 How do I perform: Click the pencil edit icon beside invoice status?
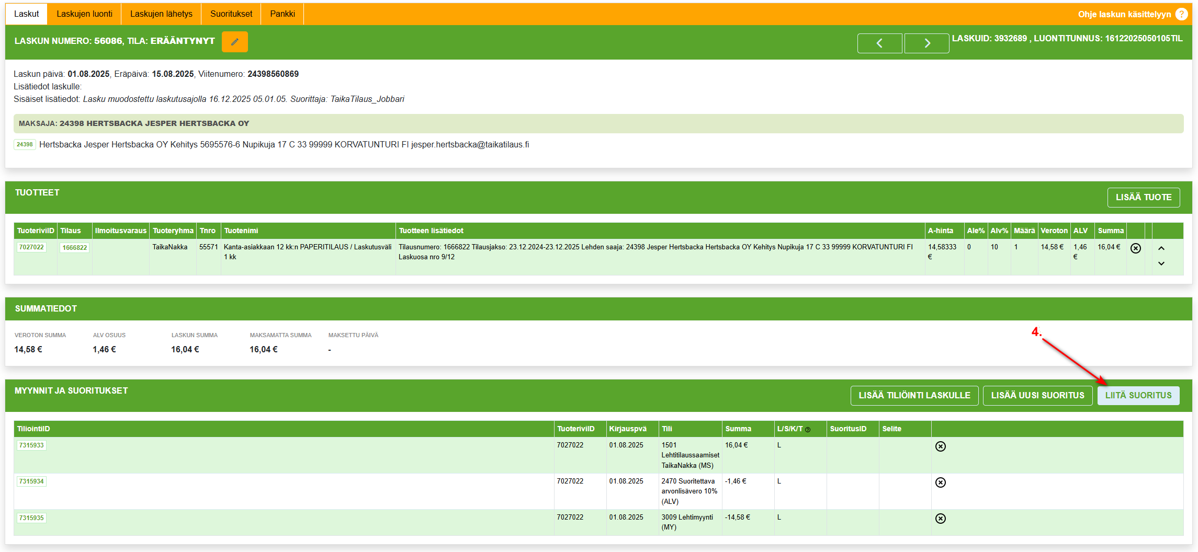pyautogui.click(x=234, y=42)
